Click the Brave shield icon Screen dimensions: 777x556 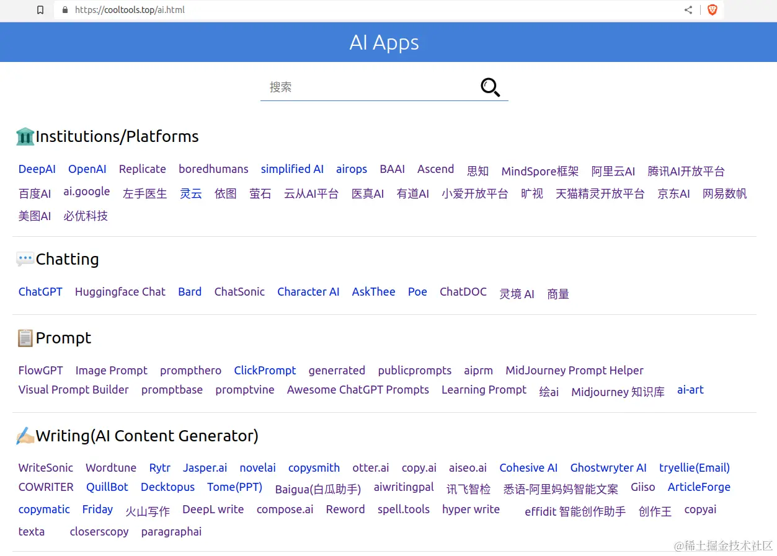tap(712, 10)
